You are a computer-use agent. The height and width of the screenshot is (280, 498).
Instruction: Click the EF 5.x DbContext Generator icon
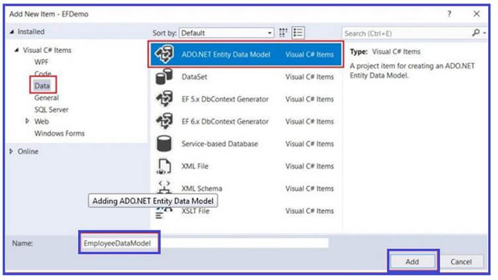(x=164, y=99)
